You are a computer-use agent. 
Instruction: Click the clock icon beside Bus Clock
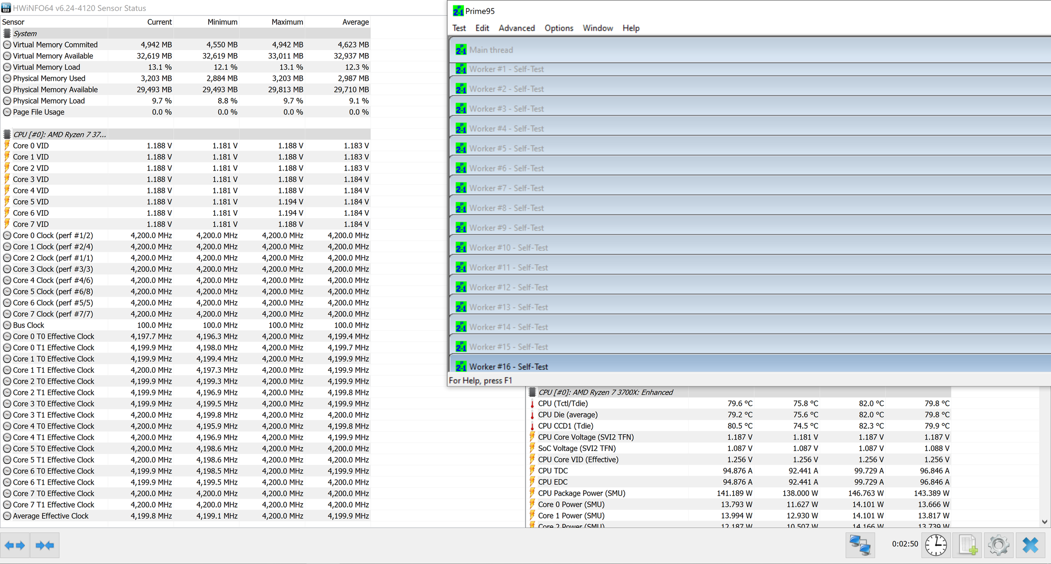tap(7, 325)
